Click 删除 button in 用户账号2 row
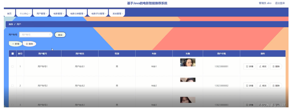This screenshot has width=290, height=110. coord(276,86)
